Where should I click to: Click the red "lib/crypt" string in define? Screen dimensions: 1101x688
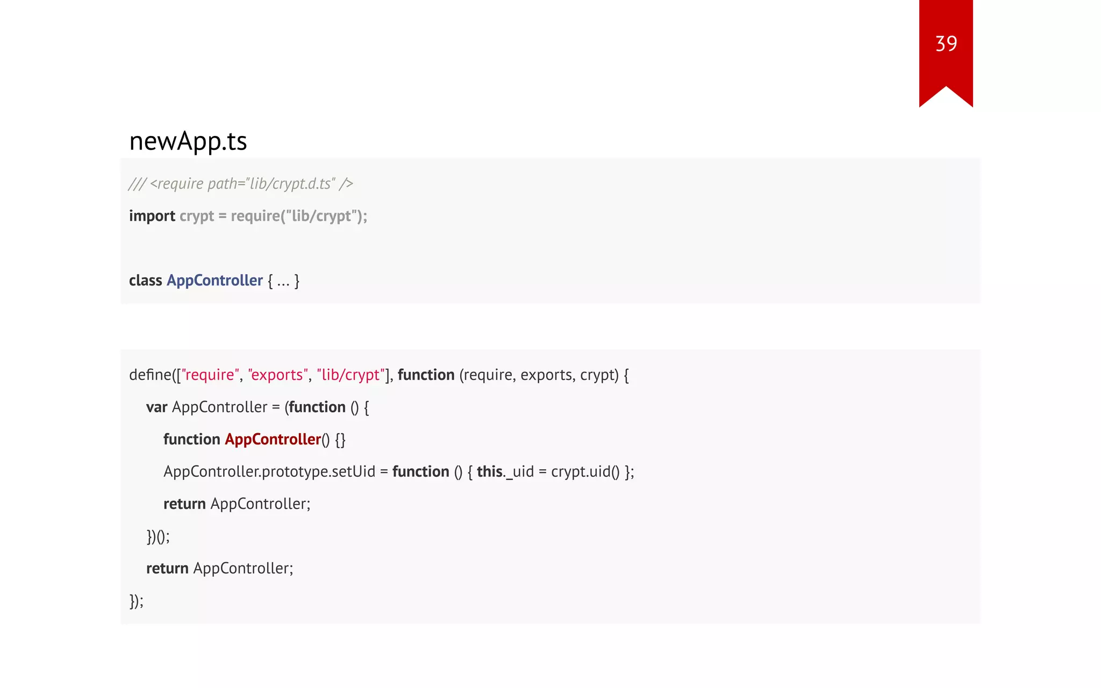tap(351, 375)
